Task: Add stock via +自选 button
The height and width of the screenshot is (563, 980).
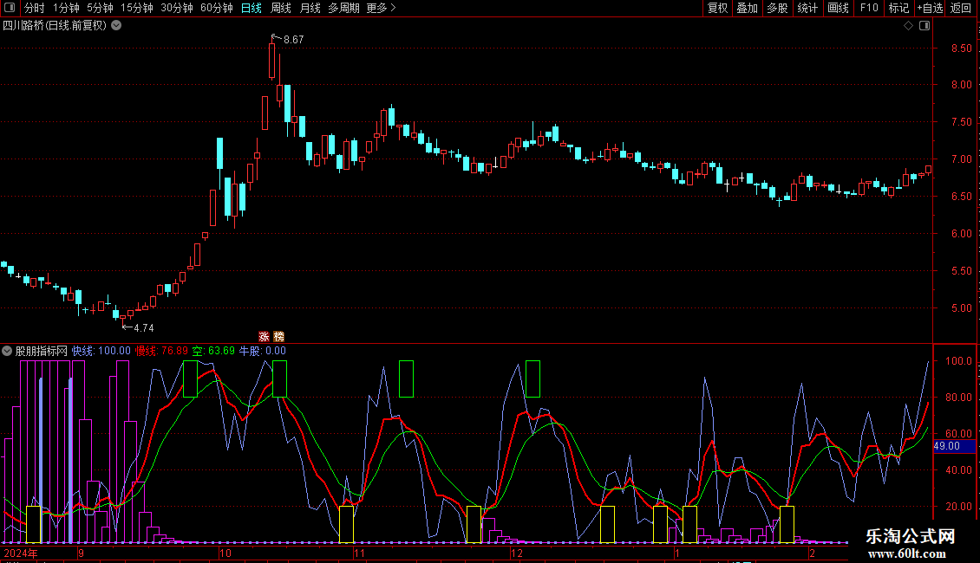Action: tap(929, 9)
